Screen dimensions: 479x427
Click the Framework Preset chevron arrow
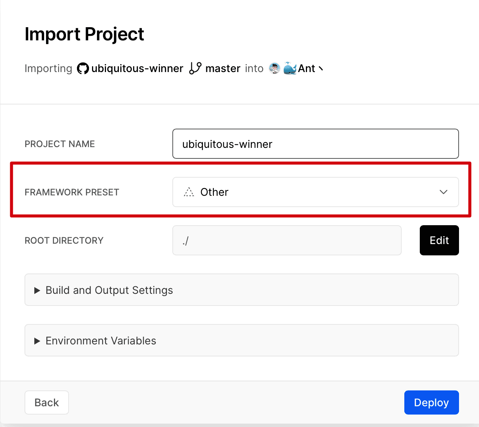tap(443, 192)
